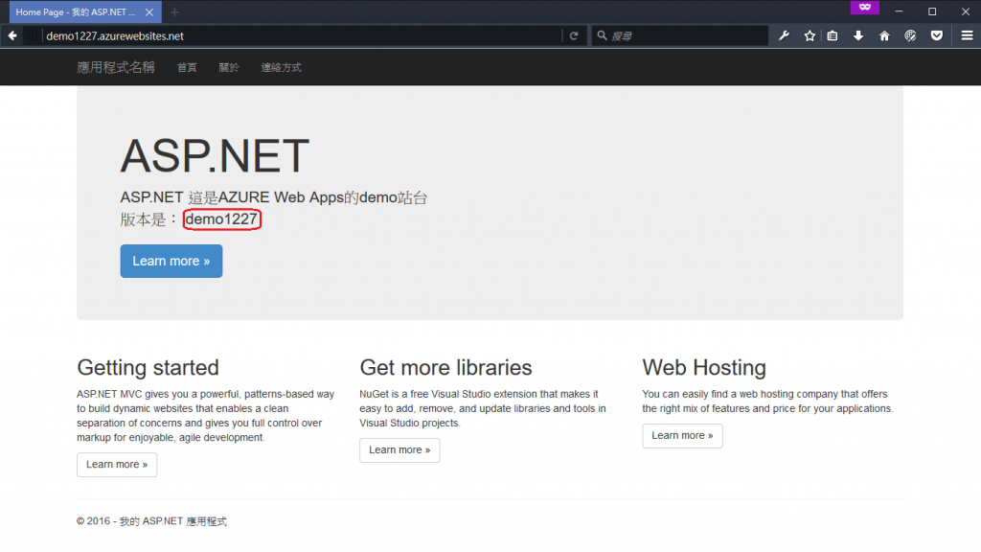981x552 pixels.
Task: Bookmark this page with the star icon
Action: pos(810,35)
